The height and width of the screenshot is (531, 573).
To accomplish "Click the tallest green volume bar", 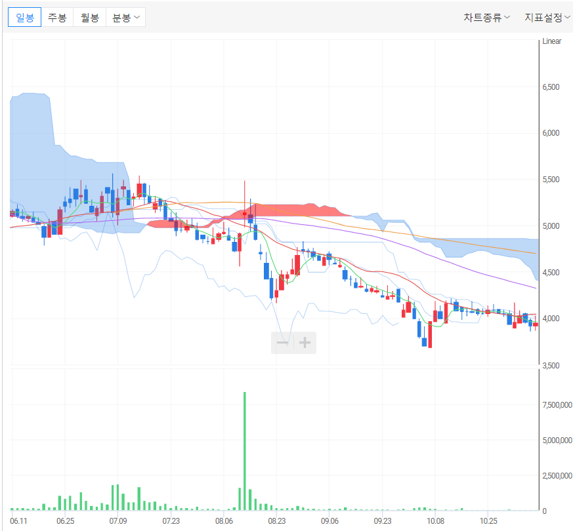I will point(244,451).
